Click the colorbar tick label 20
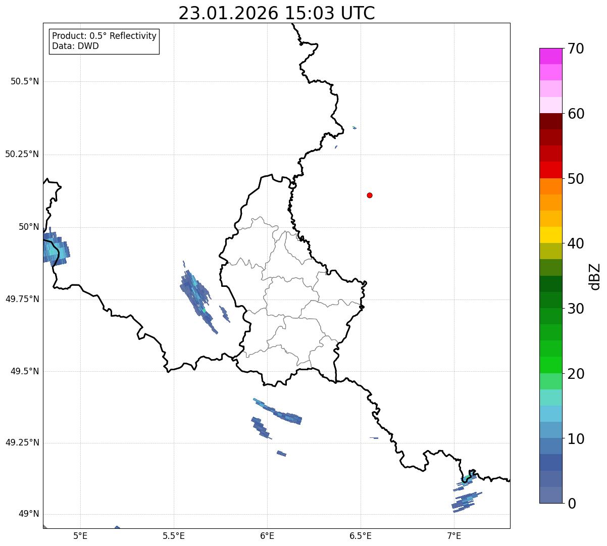This screenshot has height=546, width=607. click(576, 374)
